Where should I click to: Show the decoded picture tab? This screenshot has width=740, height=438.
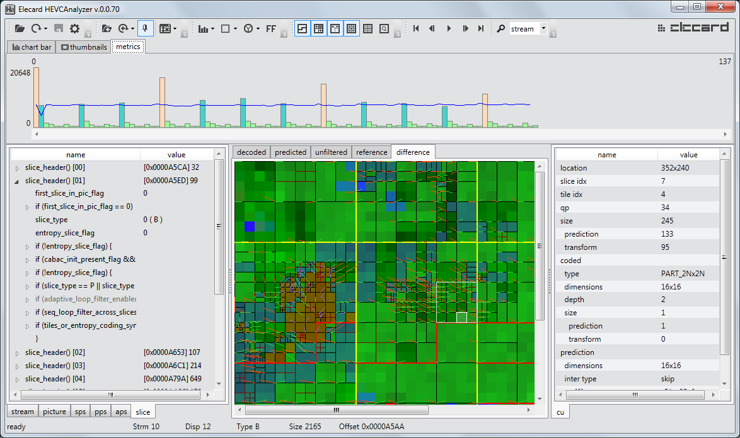pos(251,152)
